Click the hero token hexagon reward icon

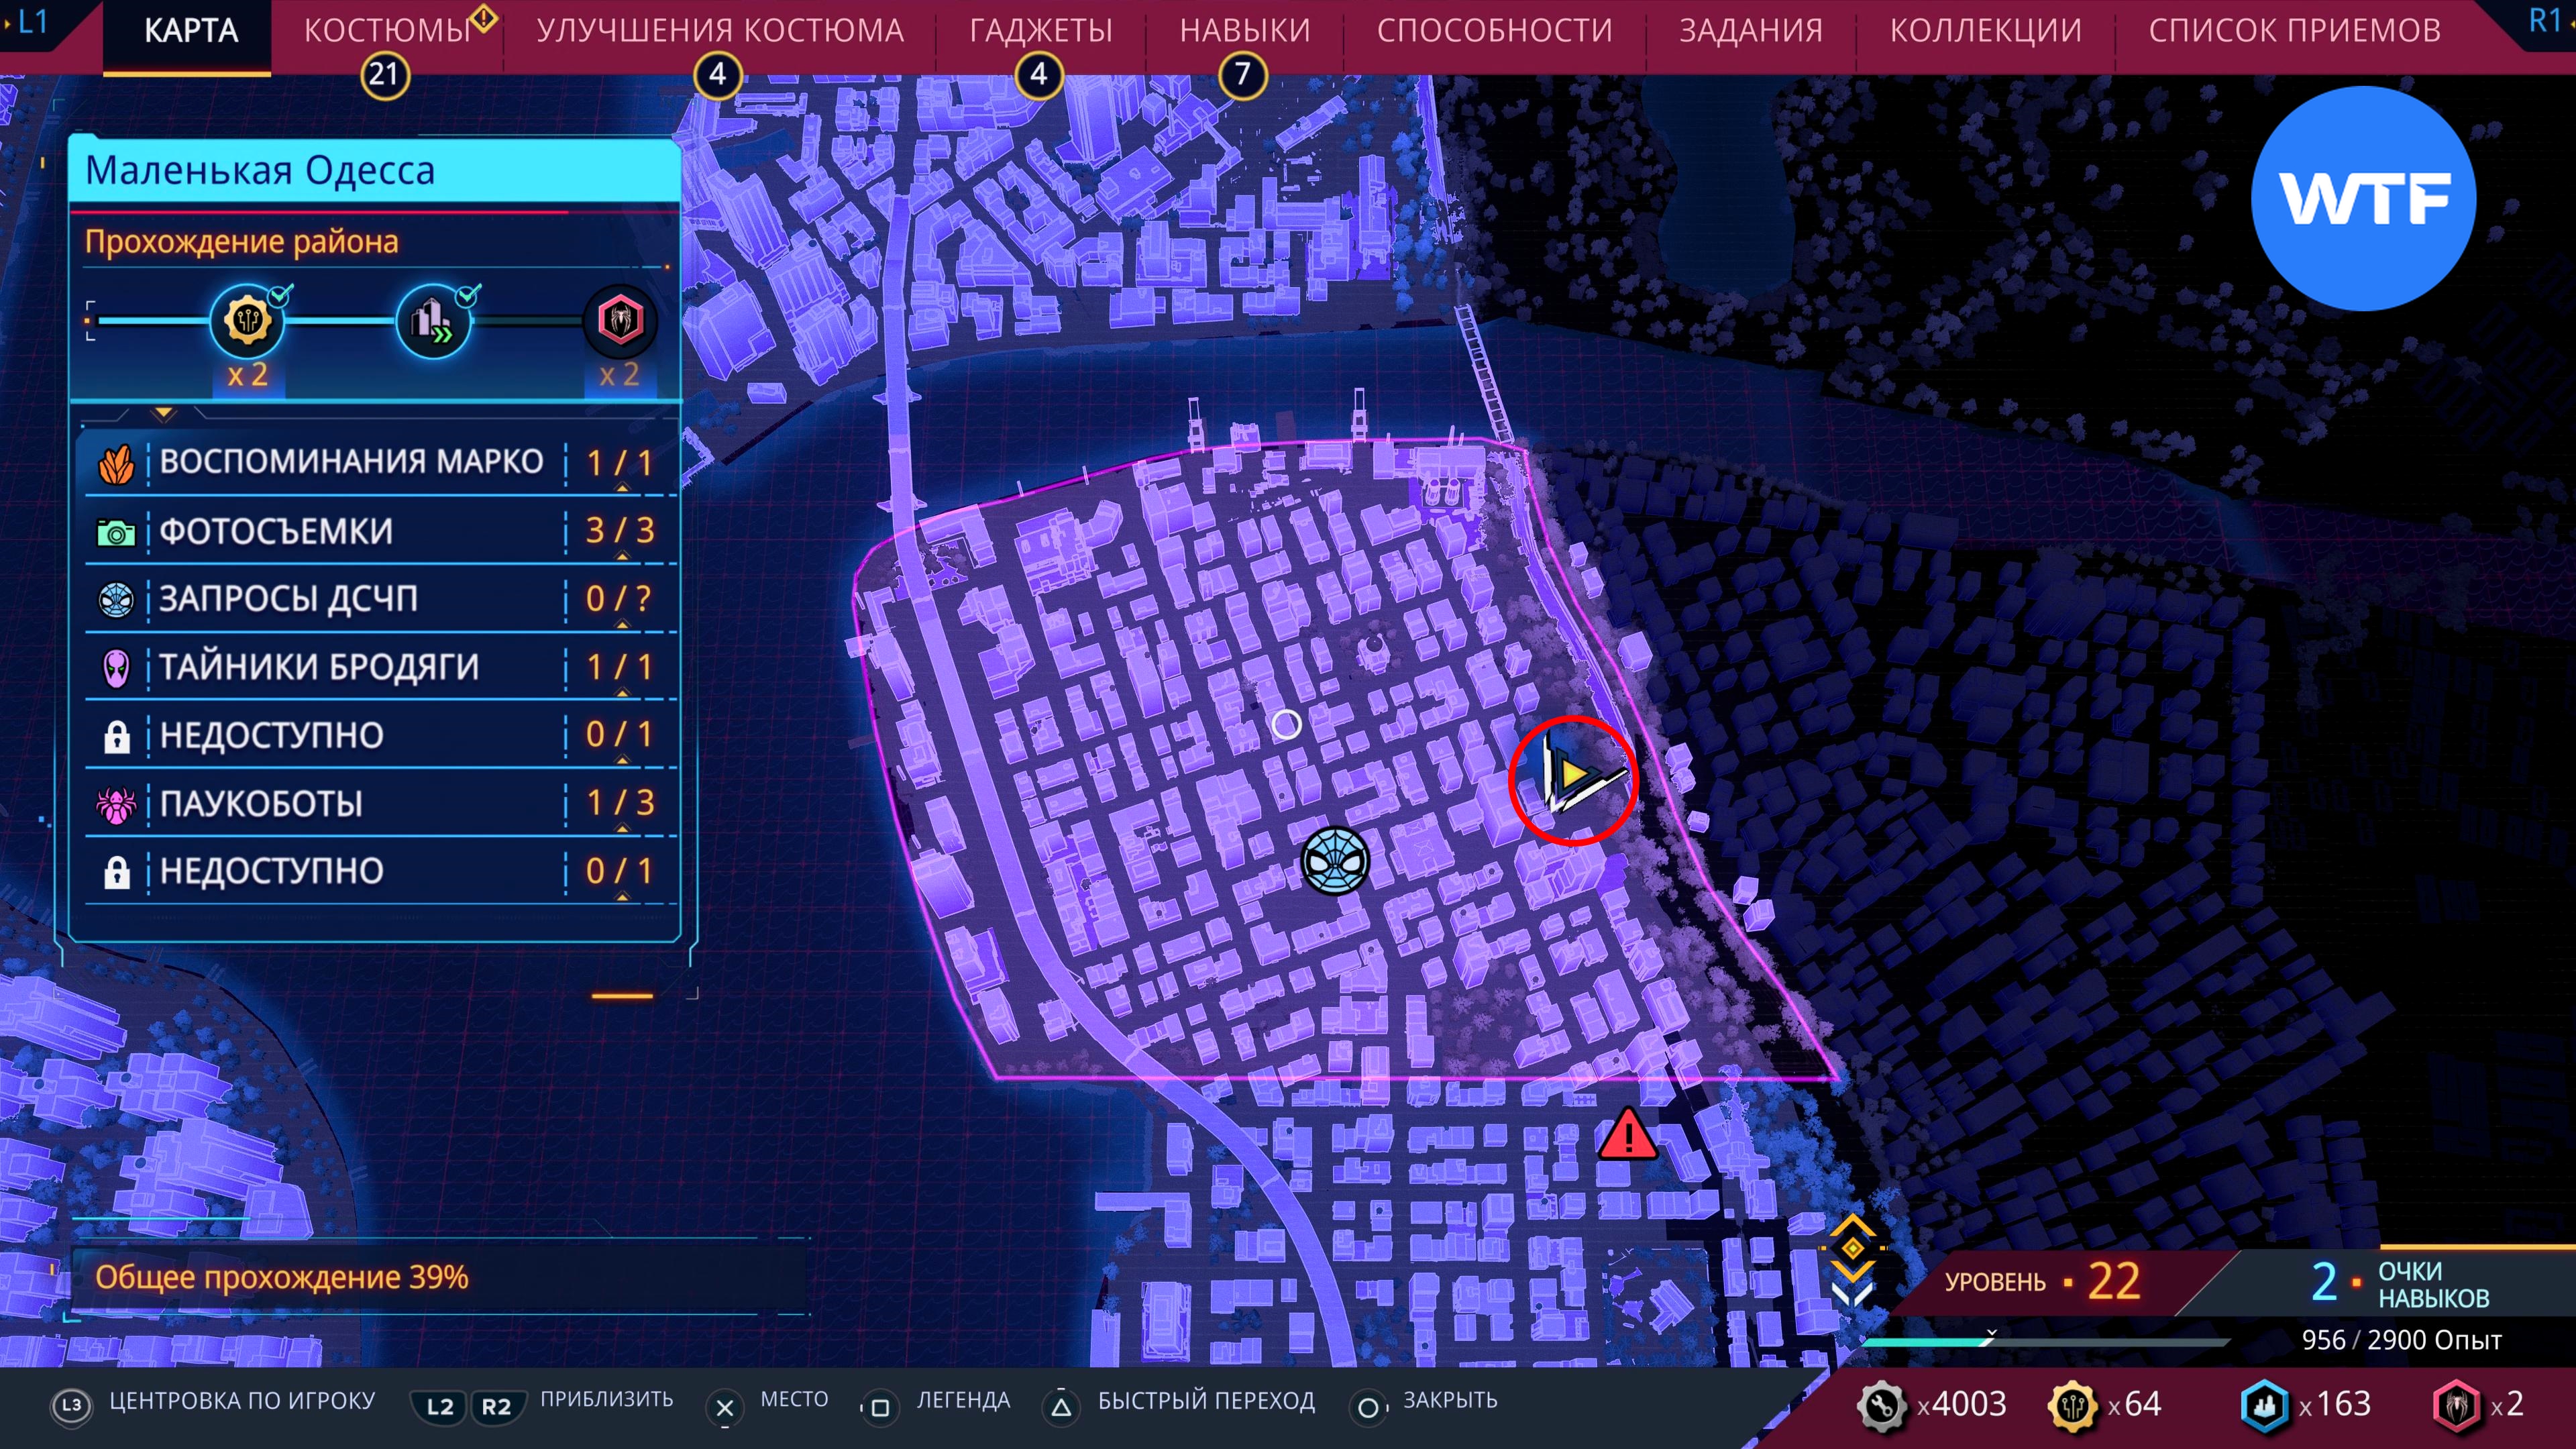click(620, 321)
